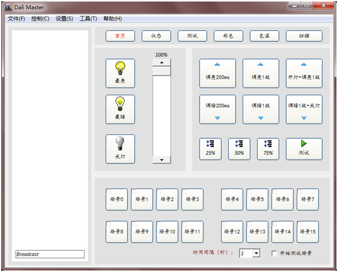Click the bright yellow bulb 最亮 button
Viewport: 338px width, 272px height.
coord(120,73)
